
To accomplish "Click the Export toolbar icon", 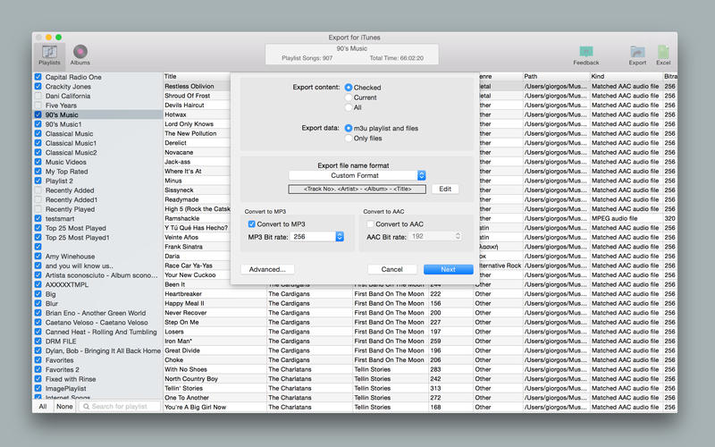I will pos(637,55).
